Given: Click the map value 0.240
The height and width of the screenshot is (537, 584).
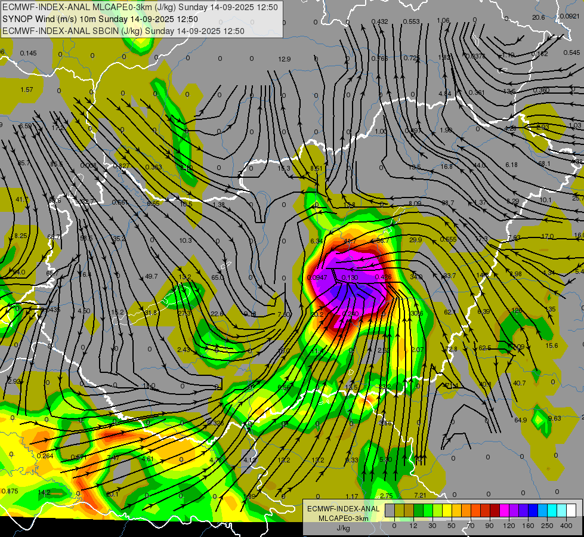Looking at the screenshot, I should 350,314.
